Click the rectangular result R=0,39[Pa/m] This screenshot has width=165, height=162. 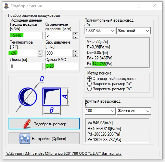pyautogui.click(x=98, y=47)
